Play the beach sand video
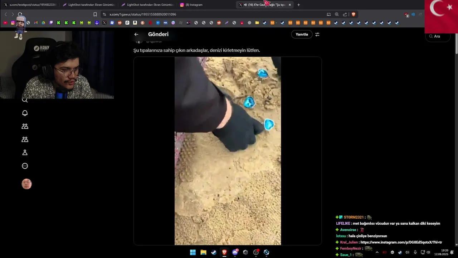The image size is (458, 258). [x=228, y=151]
